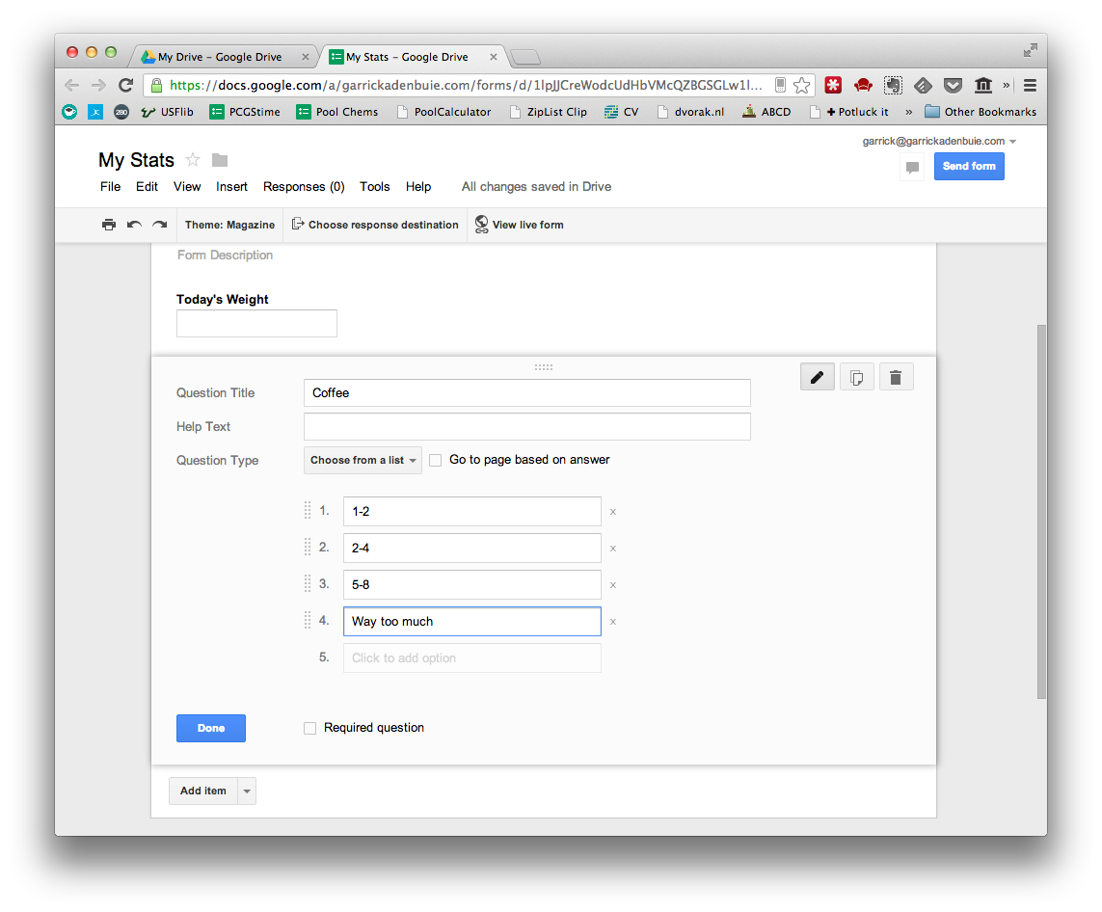Open the Responses (0) menu
Viewport: 1102px width, 912px height.
coord(304,187)
